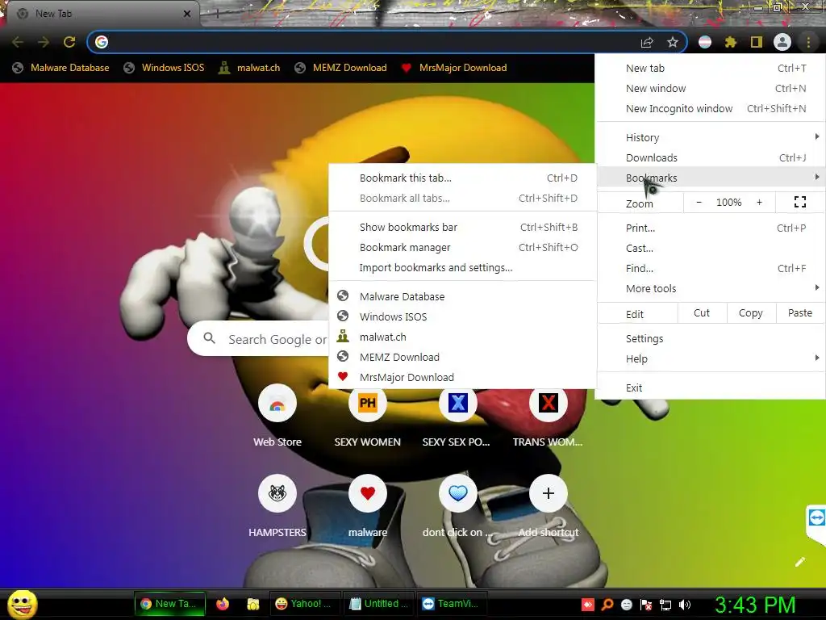Open Settings from Chrome menu

coord(711,339)
